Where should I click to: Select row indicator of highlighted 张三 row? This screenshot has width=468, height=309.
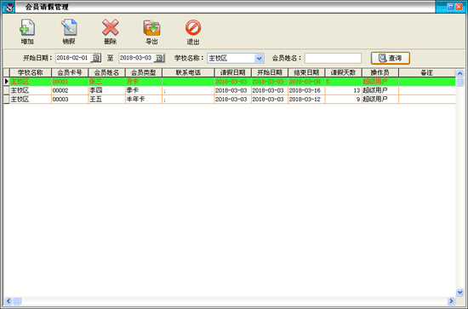point(6,81)
